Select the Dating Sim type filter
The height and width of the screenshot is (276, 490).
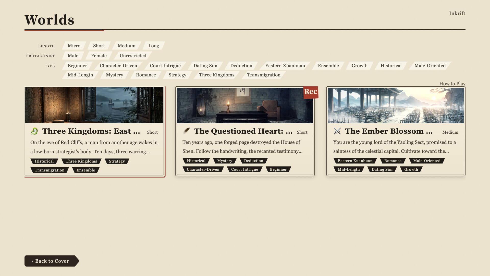point(205,66)
